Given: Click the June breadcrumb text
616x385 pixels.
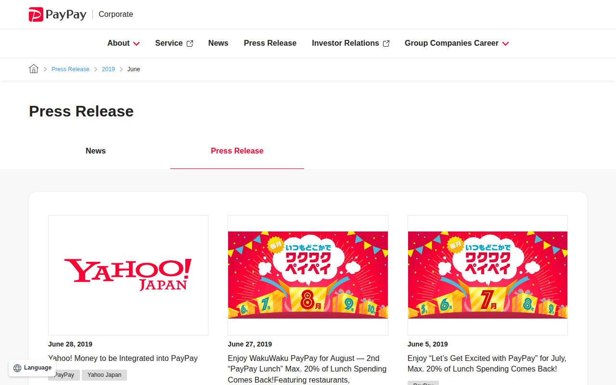Looking at the screenshot, I should (x=134, y=69).
